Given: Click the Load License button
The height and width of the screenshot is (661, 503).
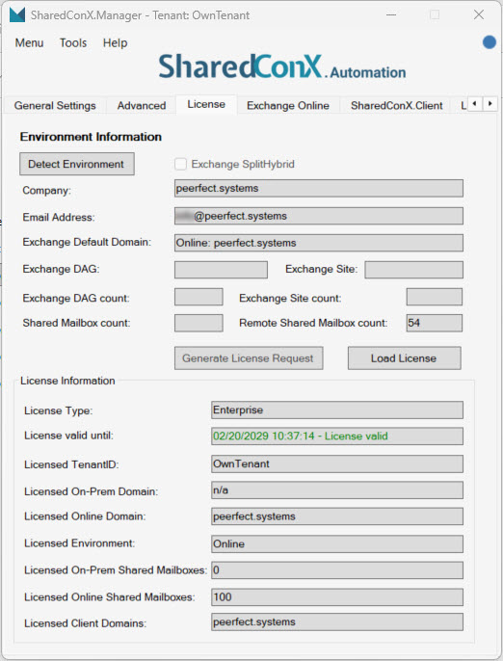Looking at the screenshot, I should click(404, 358).
